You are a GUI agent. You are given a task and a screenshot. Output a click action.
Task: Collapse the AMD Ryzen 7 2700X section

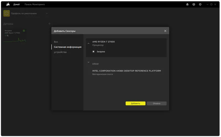point(89,44)
